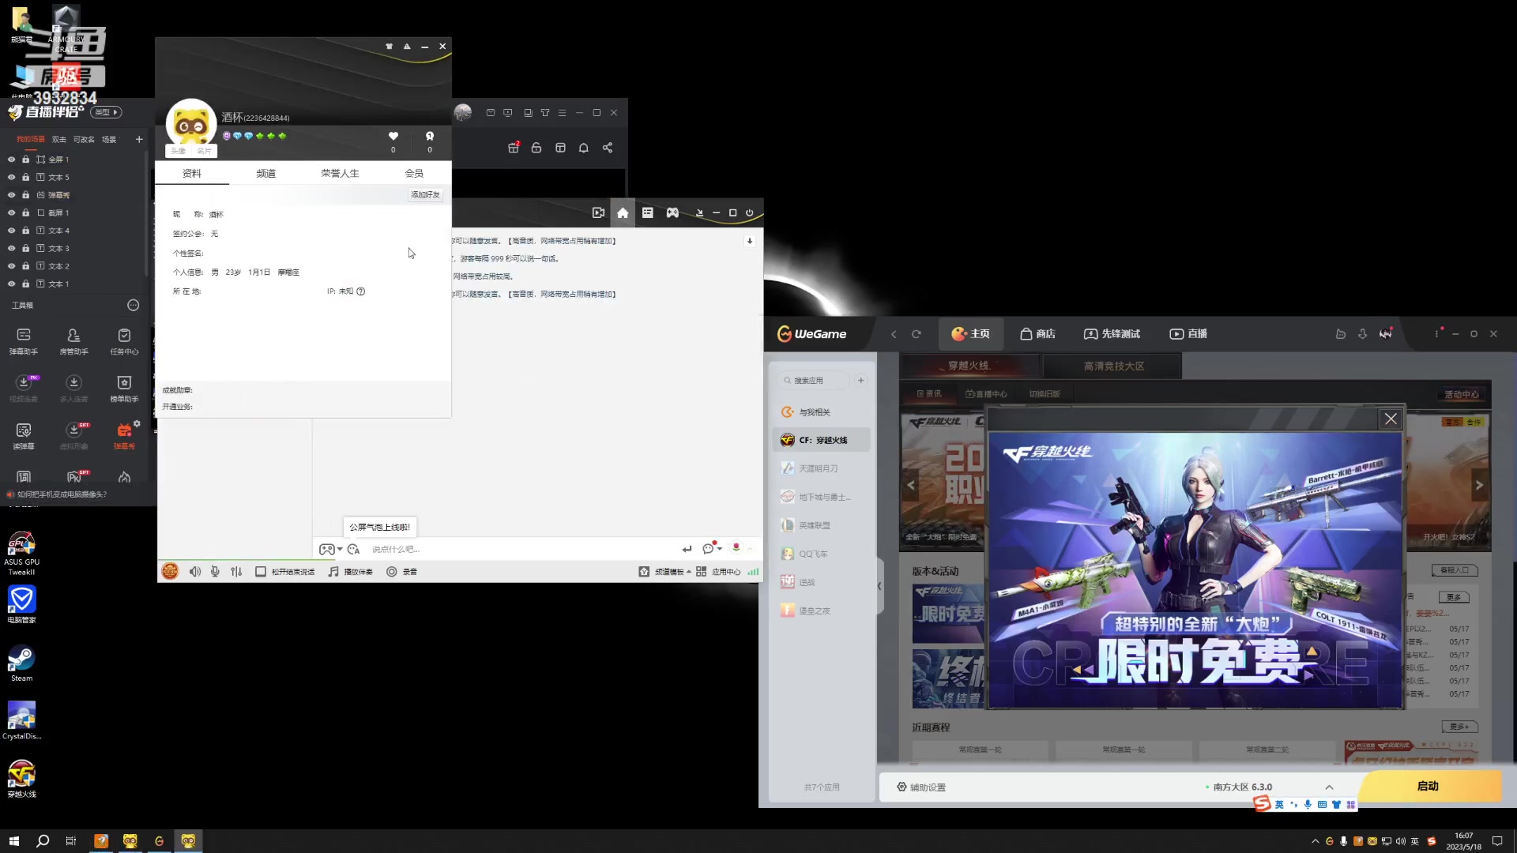The image size is (1517, 853).
Task: Switch to the 频道 tab in profile card
Action: tap(266, 174)
